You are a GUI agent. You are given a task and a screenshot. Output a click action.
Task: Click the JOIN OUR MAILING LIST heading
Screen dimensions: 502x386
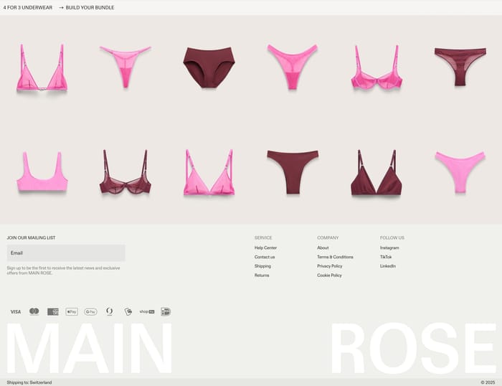tap(31, 237)
